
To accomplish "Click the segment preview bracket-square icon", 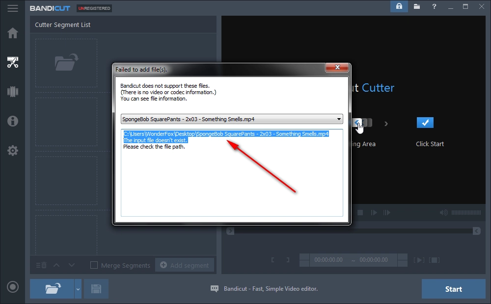I will (x=435, y=260).
